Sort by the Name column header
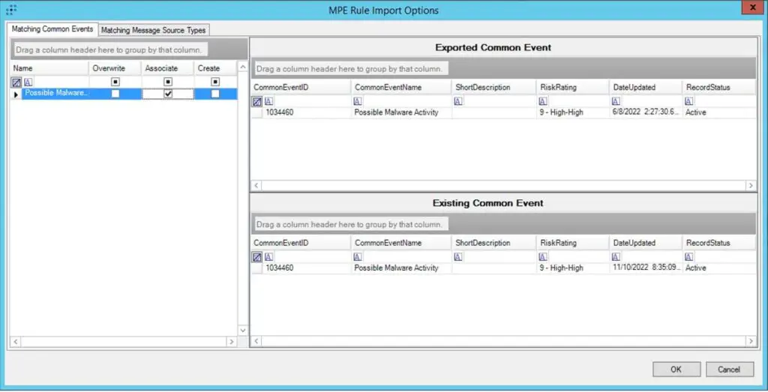The height and width of the screenshot is (392, 768). (x=49, y=68)
